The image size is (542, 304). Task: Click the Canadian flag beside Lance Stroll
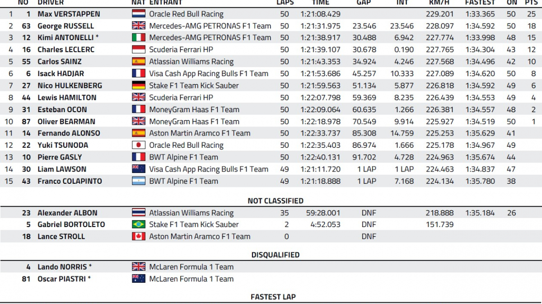(x=138, y=236)
